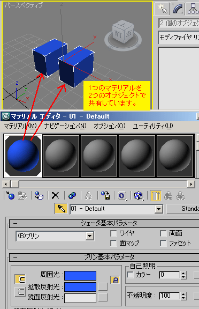Enable the ワイヤ checkbox

tap(113, 233)
